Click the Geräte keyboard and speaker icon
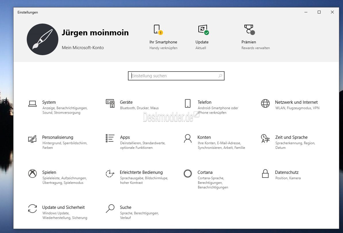343x233 pixels. 110,103
